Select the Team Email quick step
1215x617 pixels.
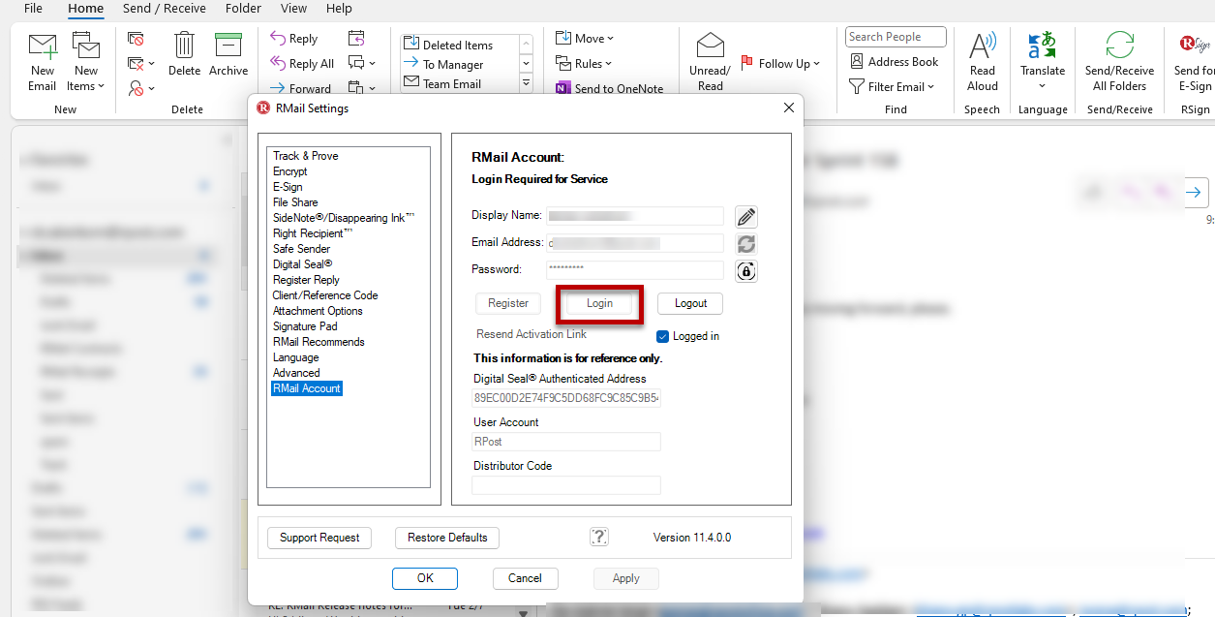click(459, 83)
